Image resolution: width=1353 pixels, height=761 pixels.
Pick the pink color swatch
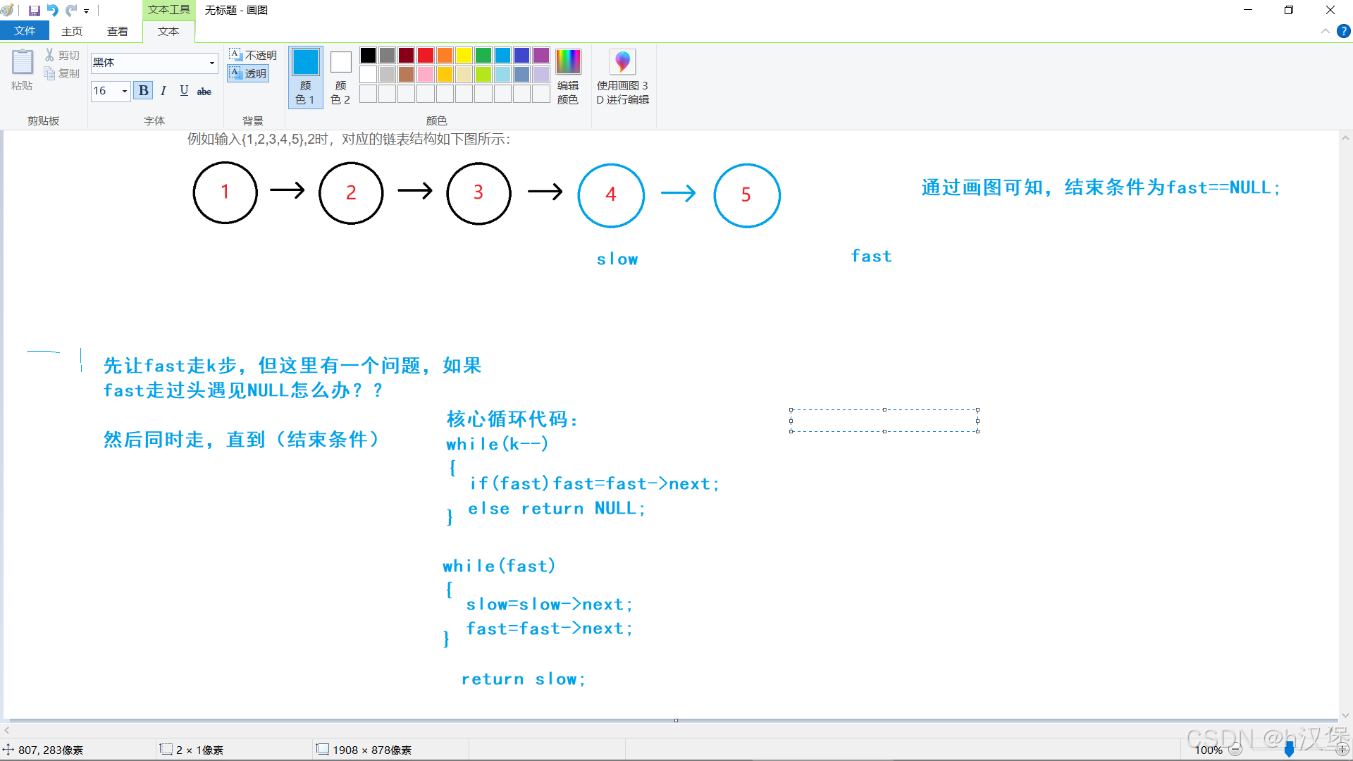426,74
